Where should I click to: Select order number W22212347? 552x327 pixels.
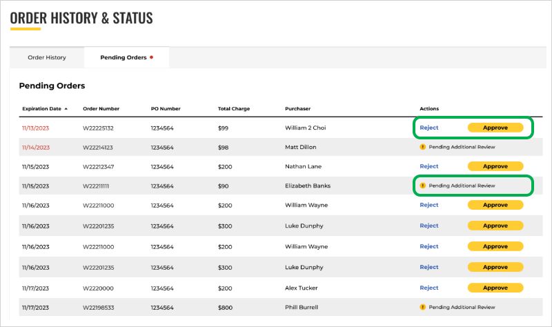pos(98,167)
